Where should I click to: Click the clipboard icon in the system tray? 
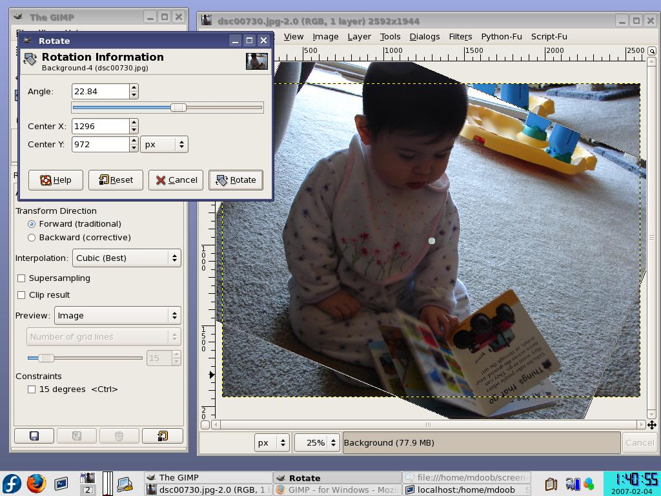551,484
